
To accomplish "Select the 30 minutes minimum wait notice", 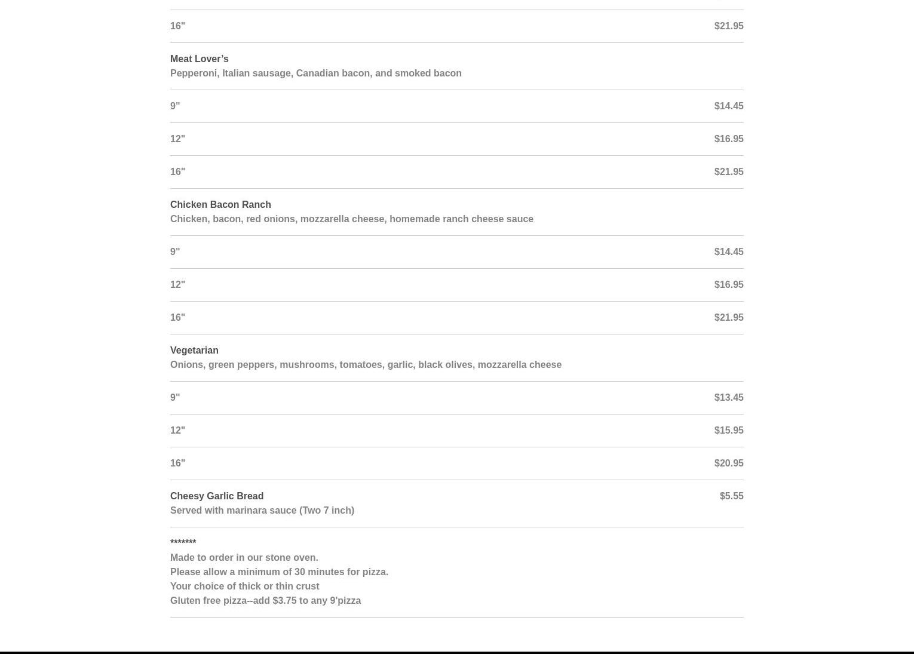I will pyautogui.click(x=279, y=572).
